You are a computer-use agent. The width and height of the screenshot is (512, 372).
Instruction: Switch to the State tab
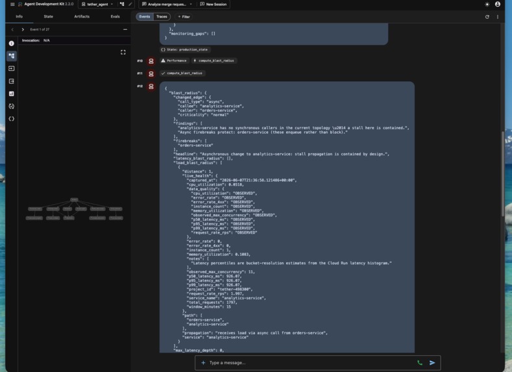(48, 16)
